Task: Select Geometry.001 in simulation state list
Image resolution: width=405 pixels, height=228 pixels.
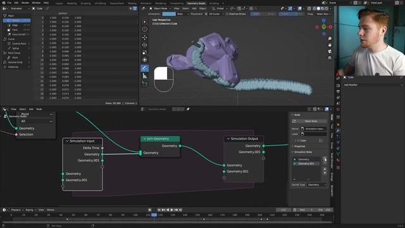Action: (306, 163)
